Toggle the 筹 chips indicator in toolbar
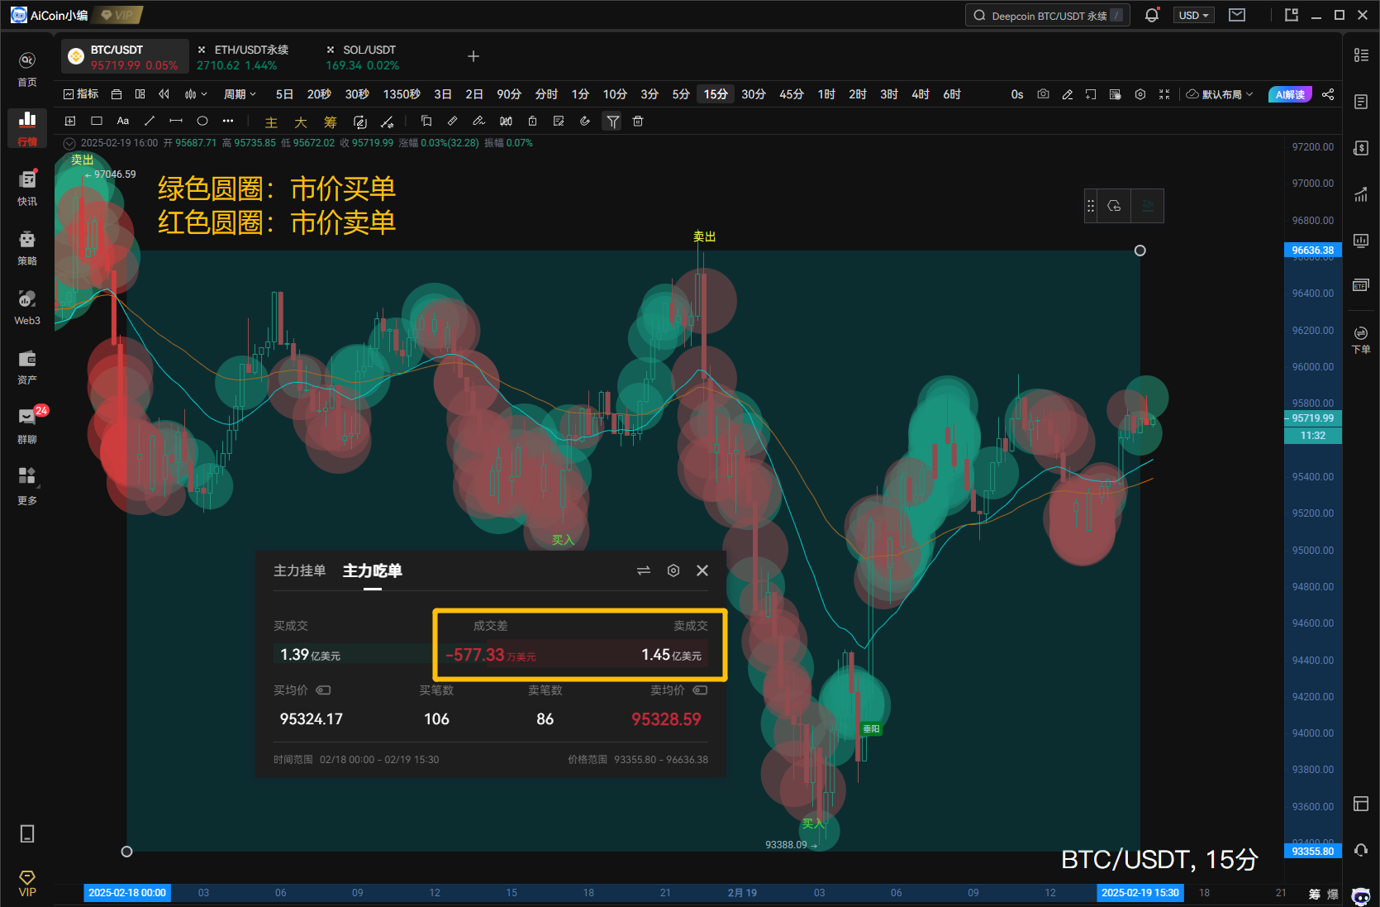The height and width of the screenshot is (907, 1380). (331, 122)
